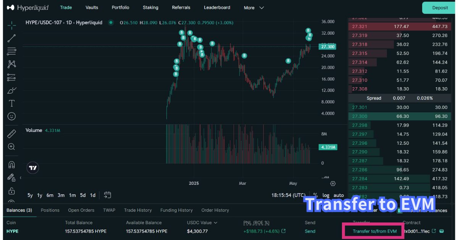
Task: Open timezone menu at 18:15:54 (UTC)
Action: 289,195
